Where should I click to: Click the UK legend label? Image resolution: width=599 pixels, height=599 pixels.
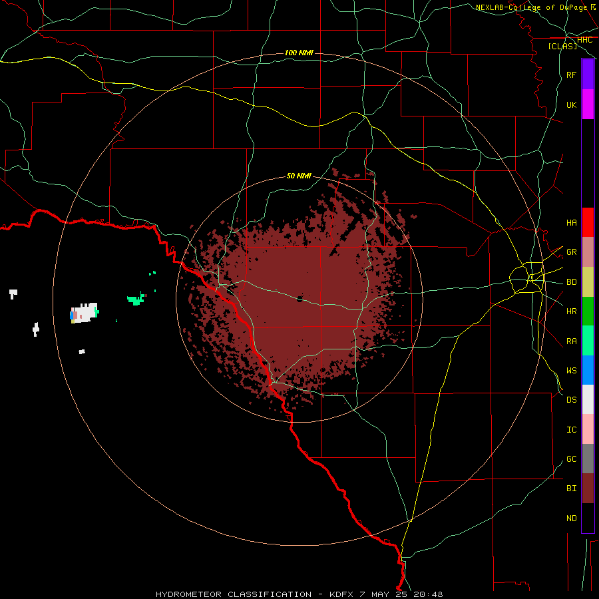tap(572, 104)
